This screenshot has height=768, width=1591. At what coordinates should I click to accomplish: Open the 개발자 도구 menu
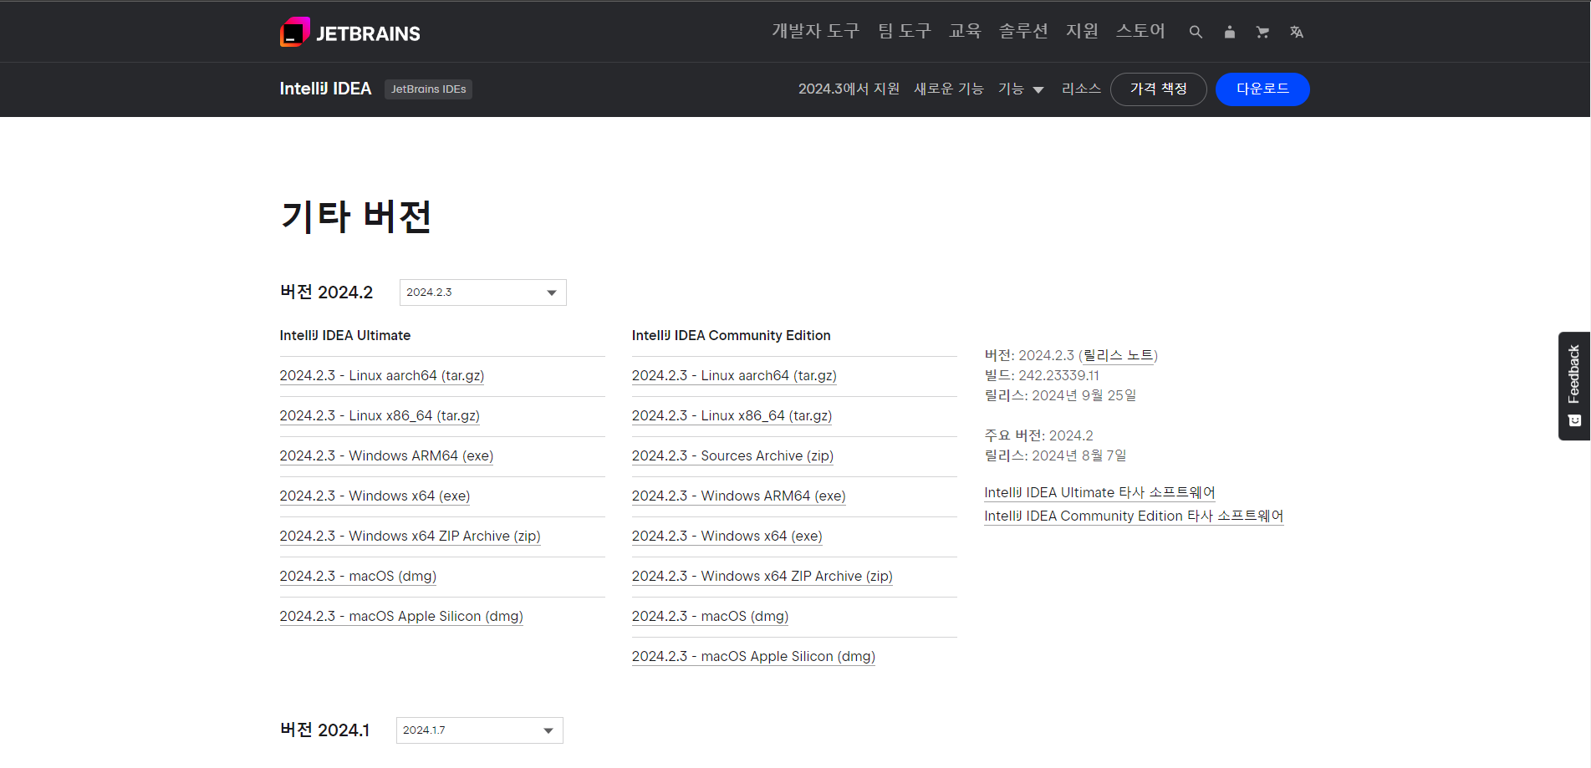coord(815,31)
